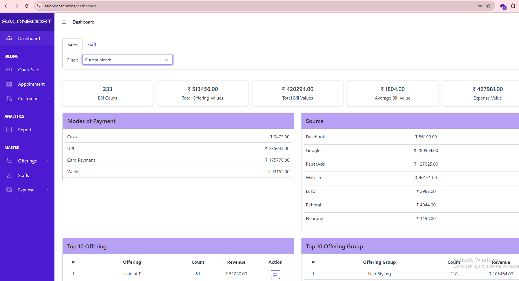Click the PaperAds source label
The image size is (519, 281).
[x=315, y=164]
